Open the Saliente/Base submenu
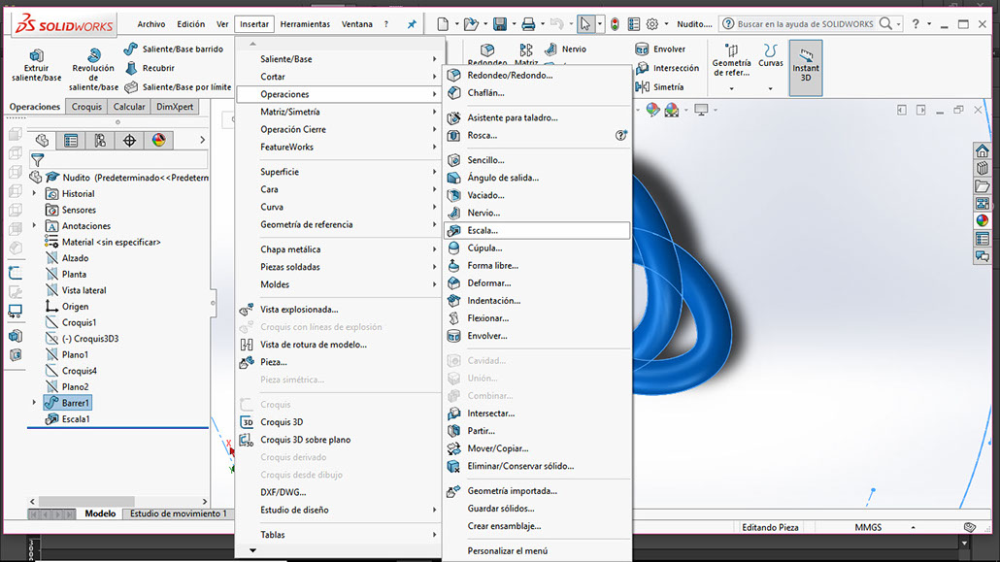This screenshot has height=562, width=1000. (x=340, y=58)
